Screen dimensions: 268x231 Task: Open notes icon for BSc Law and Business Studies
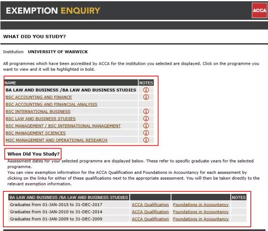coord(146,119)
